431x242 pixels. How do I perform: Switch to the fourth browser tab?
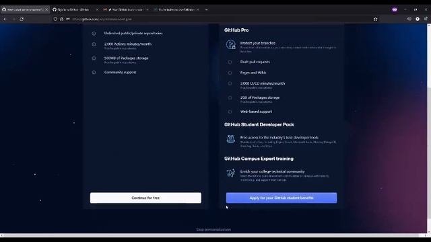click(176, 9)
